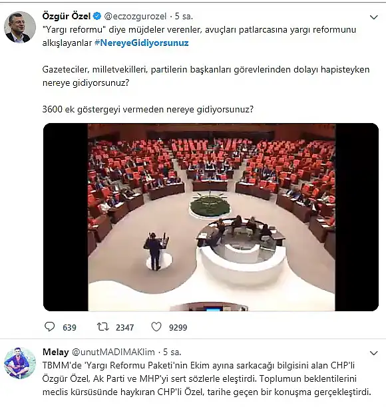Click the blue verified badge
Image resolution: width=386 pixels, height=407 pixels.
97,17
